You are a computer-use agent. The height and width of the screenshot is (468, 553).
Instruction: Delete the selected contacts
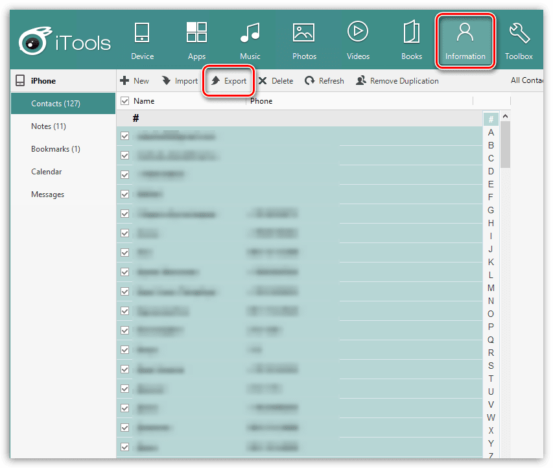[276, 81]
